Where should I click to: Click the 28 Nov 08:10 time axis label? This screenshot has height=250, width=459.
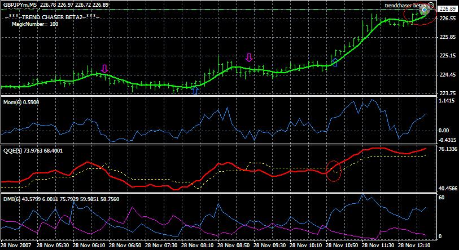pyautogui.click(x=199, y=244)
